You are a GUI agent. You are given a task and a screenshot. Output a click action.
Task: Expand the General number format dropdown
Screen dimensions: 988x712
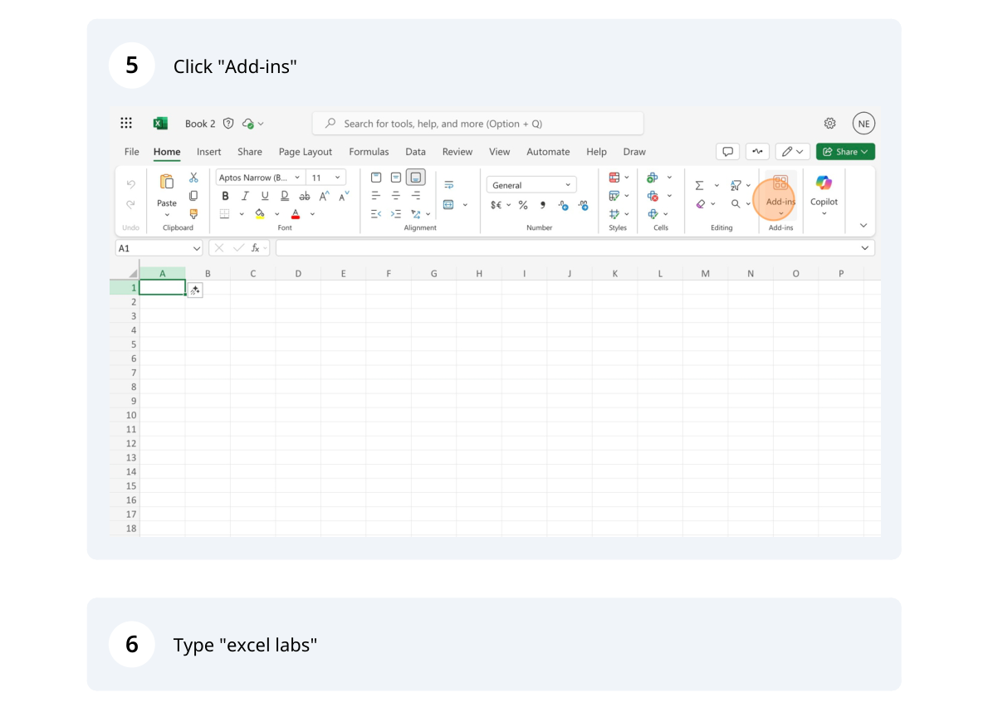pyautogui.click(x=531, y=185)
